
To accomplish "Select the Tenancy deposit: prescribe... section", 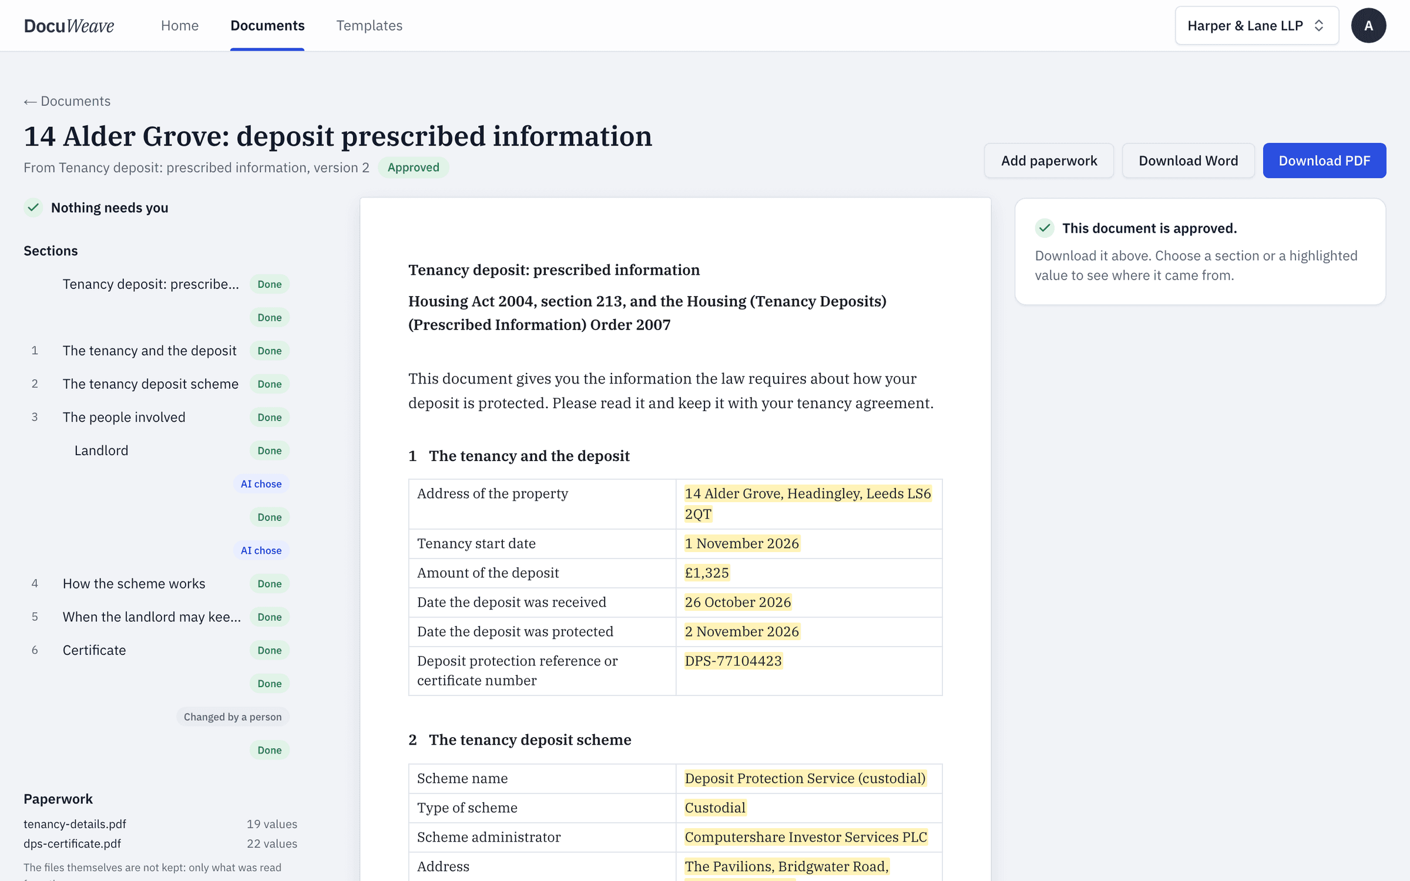I will point(157,284).
